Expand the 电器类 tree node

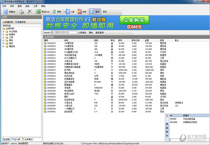(3, 34)
